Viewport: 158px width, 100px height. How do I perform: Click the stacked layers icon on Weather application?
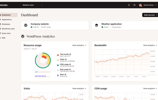click(x=97, y=25)
